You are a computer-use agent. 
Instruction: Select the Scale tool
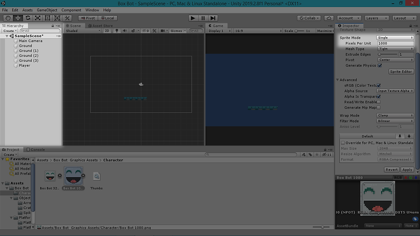pos(38,18)
